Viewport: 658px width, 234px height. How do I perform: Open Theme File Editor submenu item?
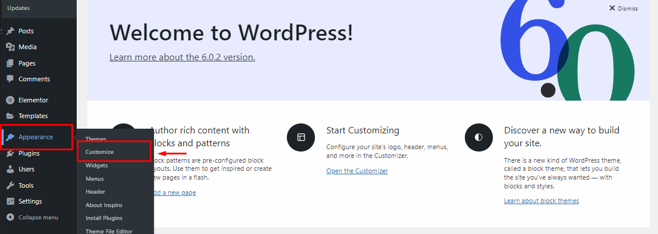[x=109, y=230]
